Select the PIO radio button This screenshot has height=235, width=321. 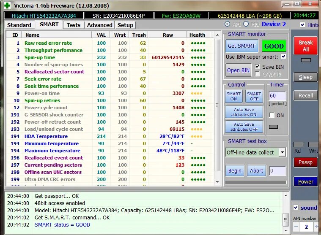246,24
